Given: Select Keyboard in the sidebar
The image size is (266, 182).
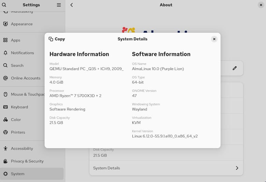Looking at the screenshot, I should click(x=32, y=107).
